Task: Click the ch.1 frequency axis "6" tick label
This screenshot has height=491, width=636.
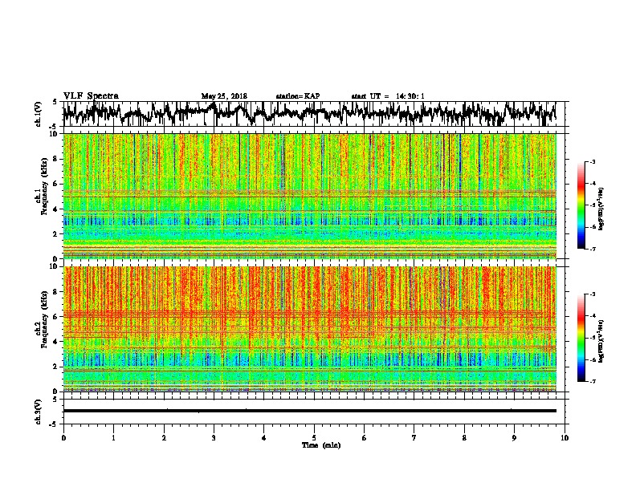Action: click(x=56, y=185)
